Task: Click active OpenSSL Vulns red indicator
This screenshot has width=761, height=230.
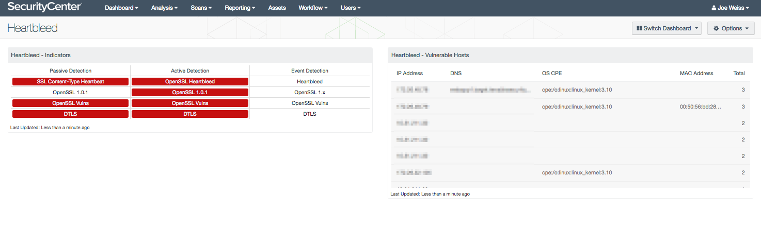Action: click(190, 103)
